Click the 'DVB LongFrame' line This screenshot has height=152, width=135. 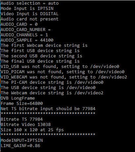(18, 98)
